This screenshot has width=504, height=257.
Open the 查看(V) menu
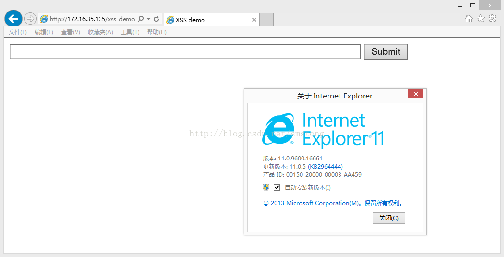[x=70, y=32]
